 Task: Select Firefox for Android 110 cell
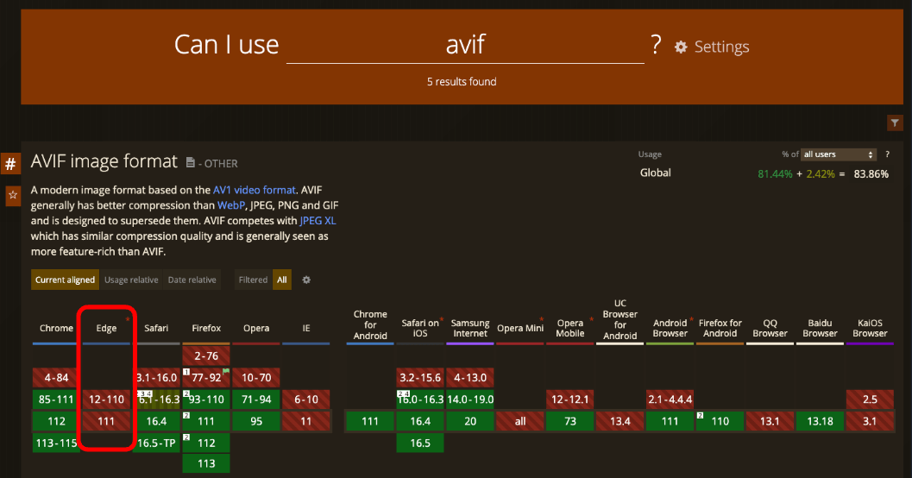pos(720,421)
